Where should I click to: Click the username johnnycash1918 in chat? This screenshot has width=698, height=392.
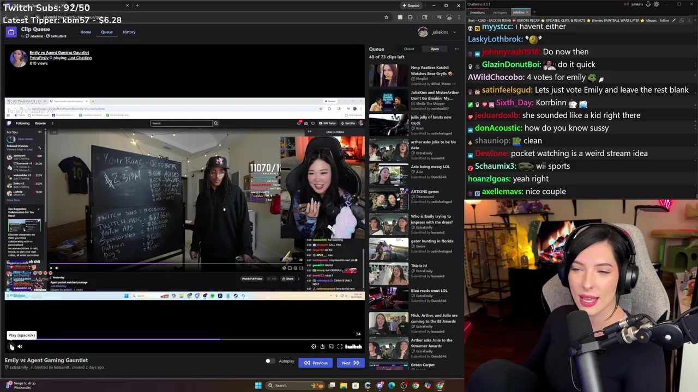click(x=510, y=52)
